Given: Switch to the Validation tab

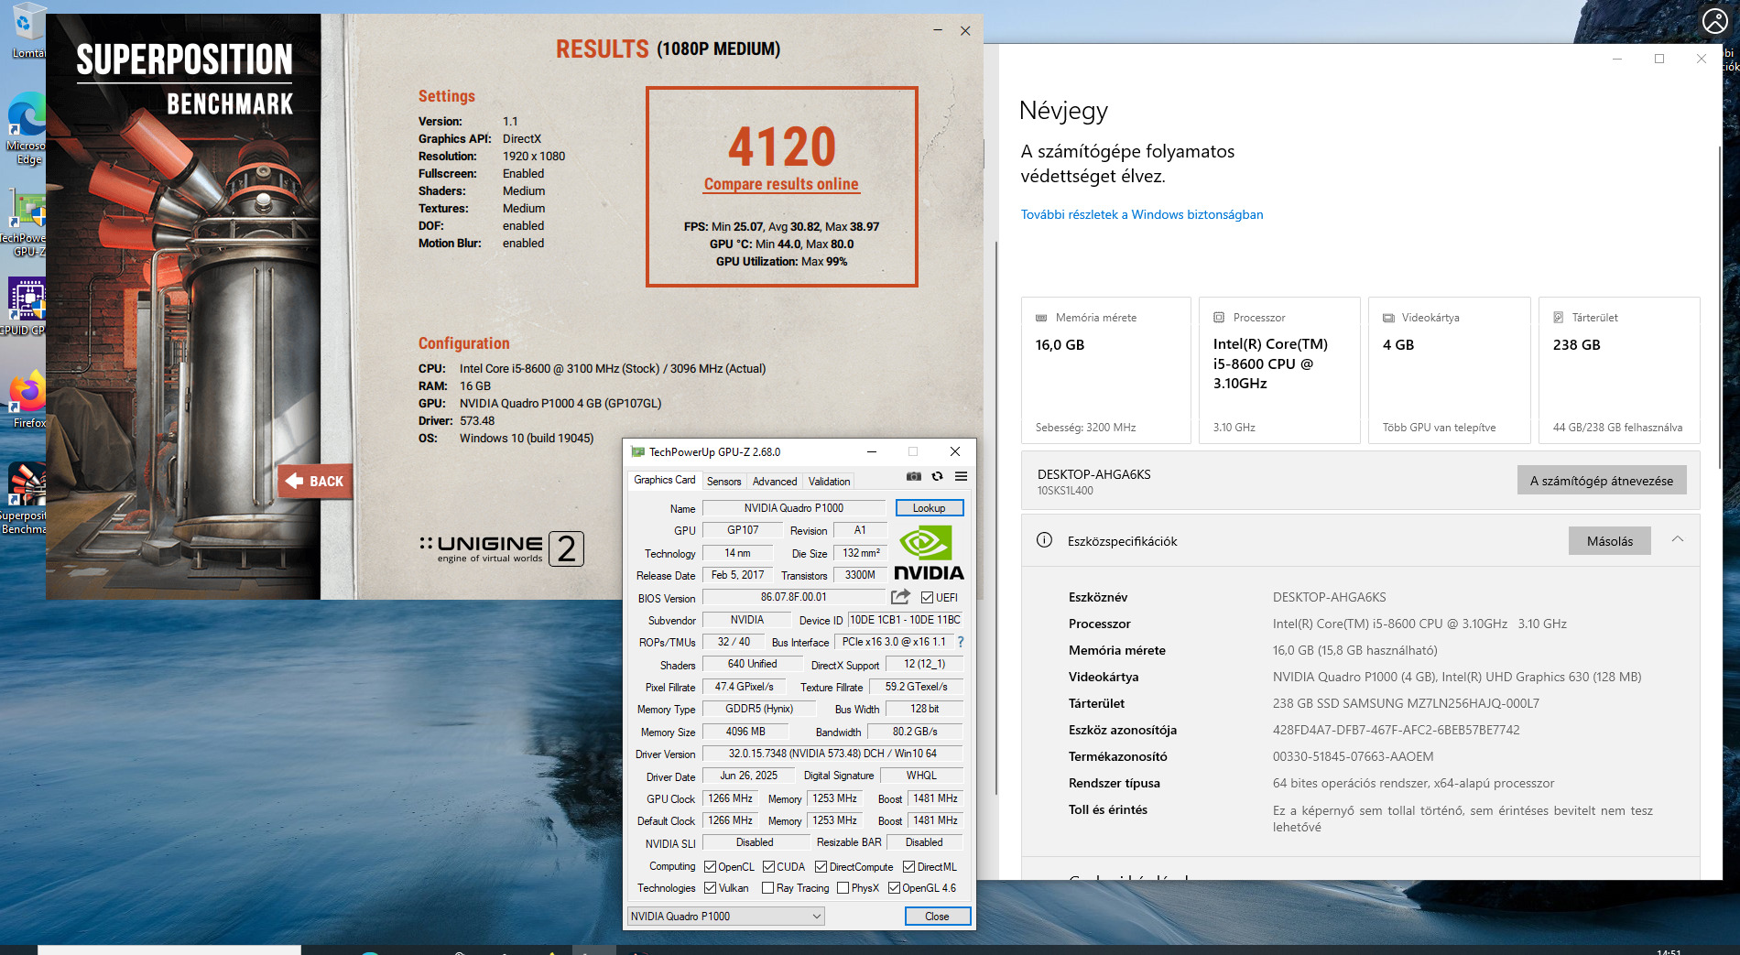Looking at the screenshot, I should click(829, 482).
